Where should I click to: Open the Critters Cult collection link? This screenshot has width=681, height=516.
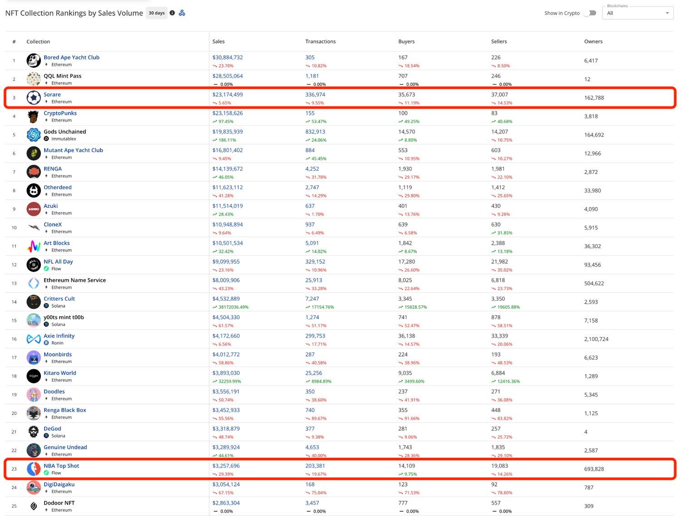59,299
